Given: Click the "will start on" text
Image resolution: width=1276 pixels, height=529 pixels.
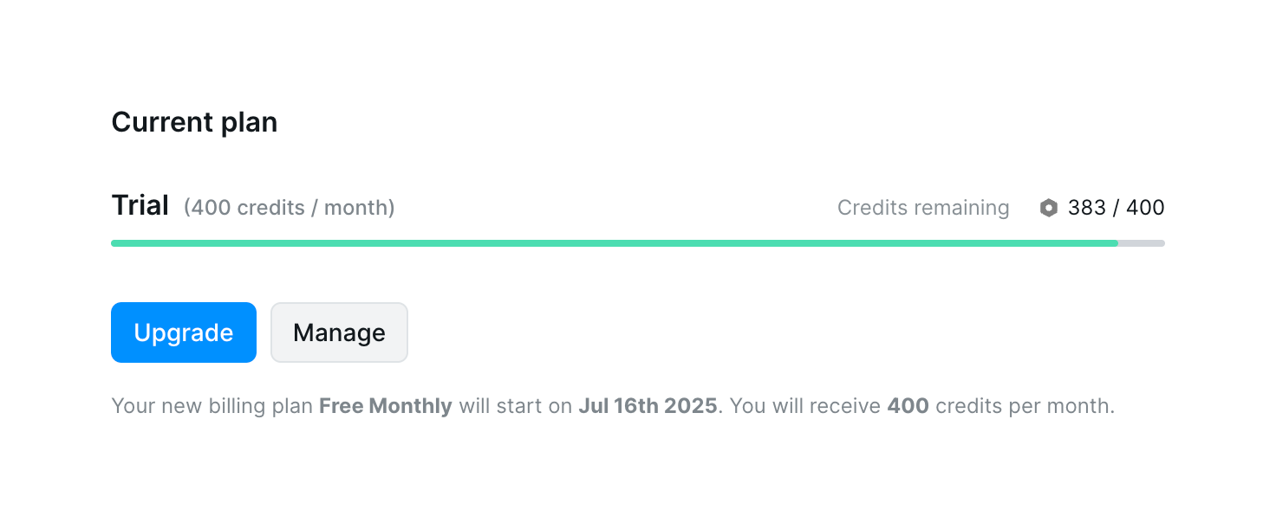Looking at the screenshot, I should [x=516, y=406].
